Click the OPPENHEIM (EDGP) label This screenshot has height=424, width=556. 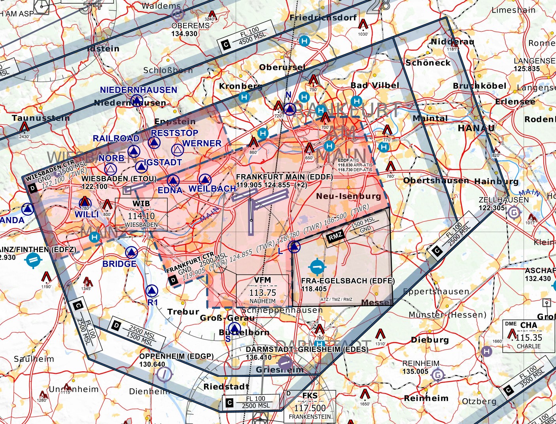coord(176,356)
